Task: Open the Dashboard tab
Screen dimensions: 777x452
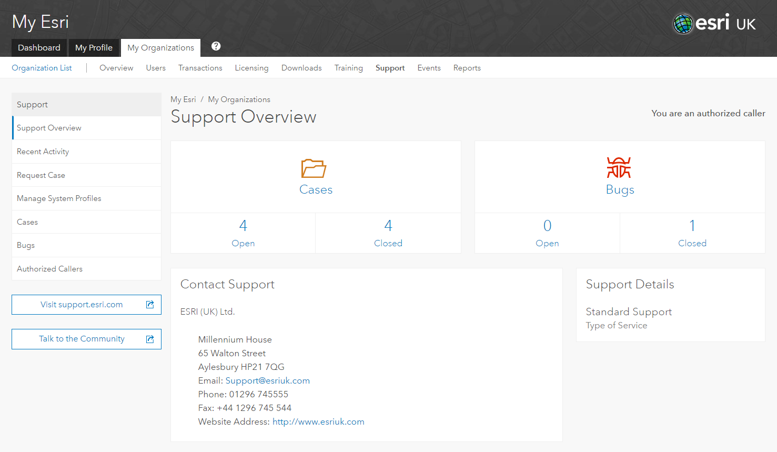Action: (39, 48)
